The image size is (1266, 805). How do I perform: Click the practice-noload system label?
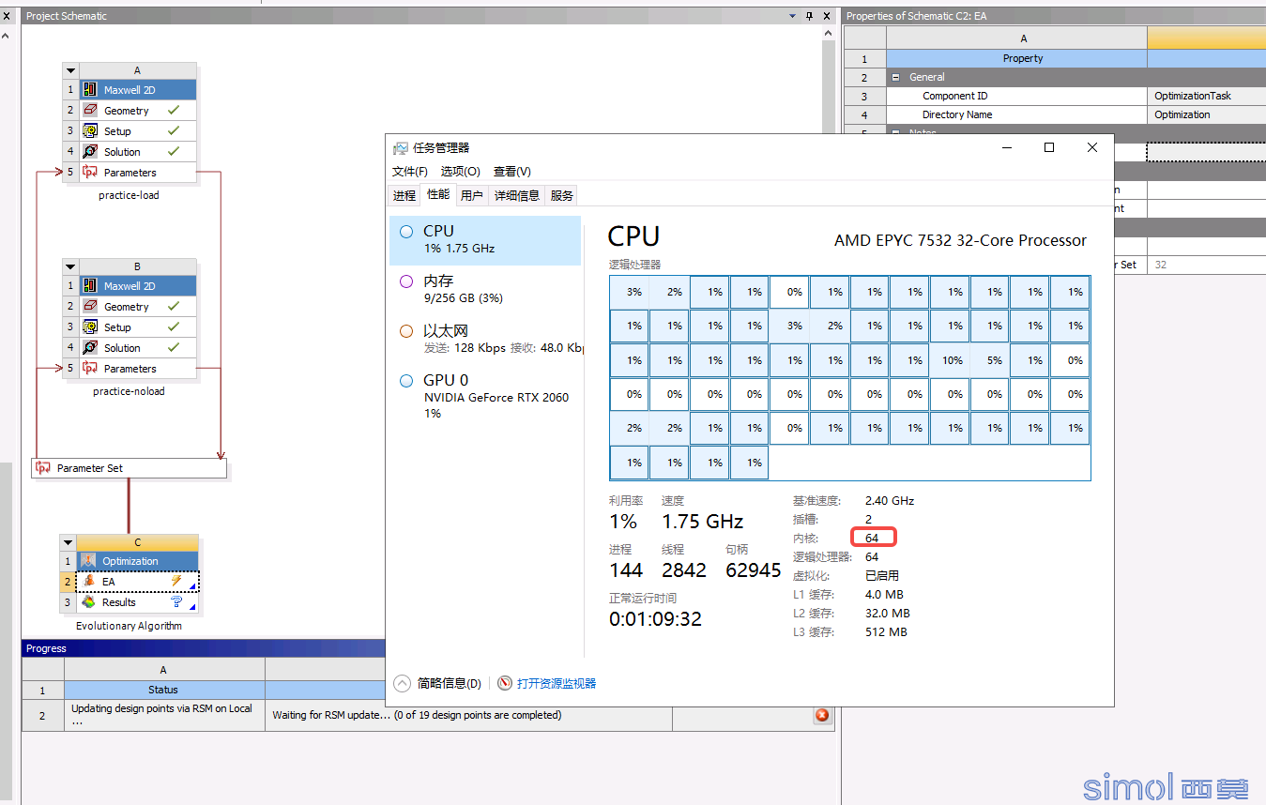click(x=129, y=391)
